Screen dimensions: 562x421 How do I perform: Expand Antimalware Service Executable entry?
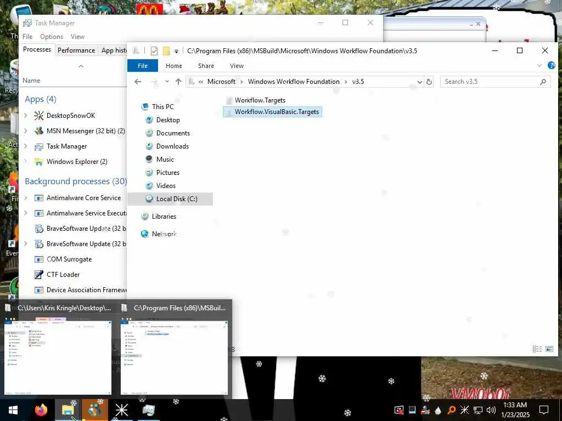click(25, 213)
